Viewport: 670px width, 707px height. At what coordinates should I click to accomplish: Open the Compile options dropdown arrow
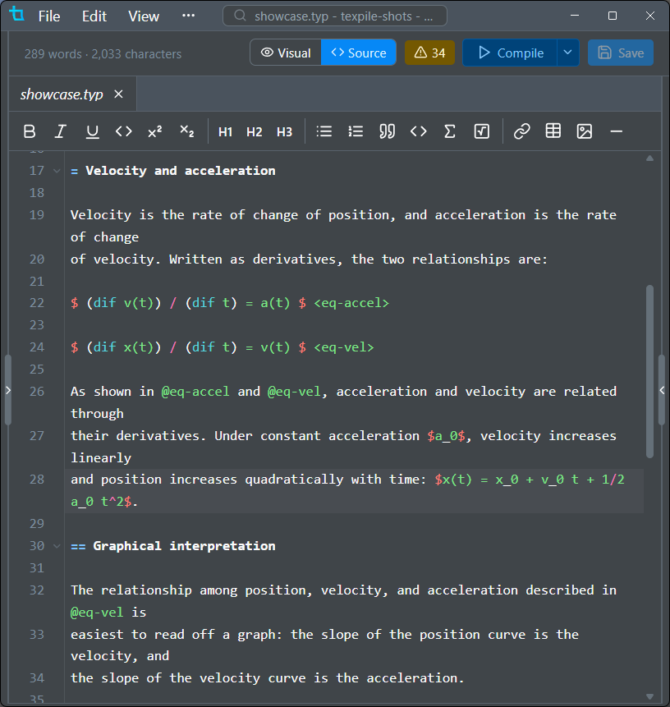pos(567,53)
